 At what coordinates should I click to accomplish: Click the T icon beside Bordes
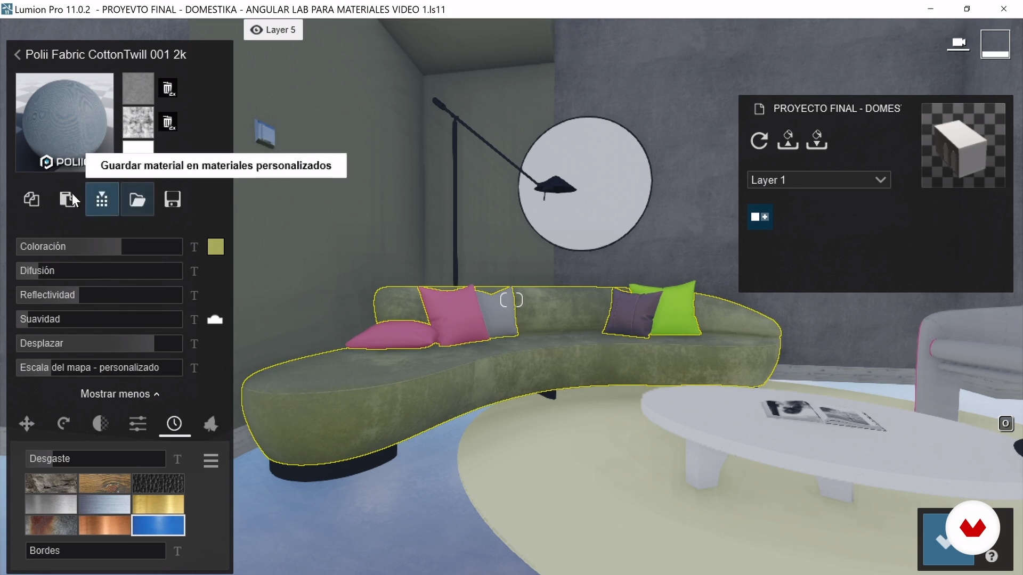tap(177, 551)
